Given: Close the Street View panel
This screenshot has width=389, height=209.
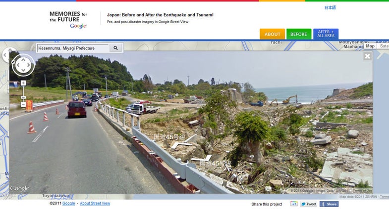Looking at the screenshot, I should click(367, 56).
